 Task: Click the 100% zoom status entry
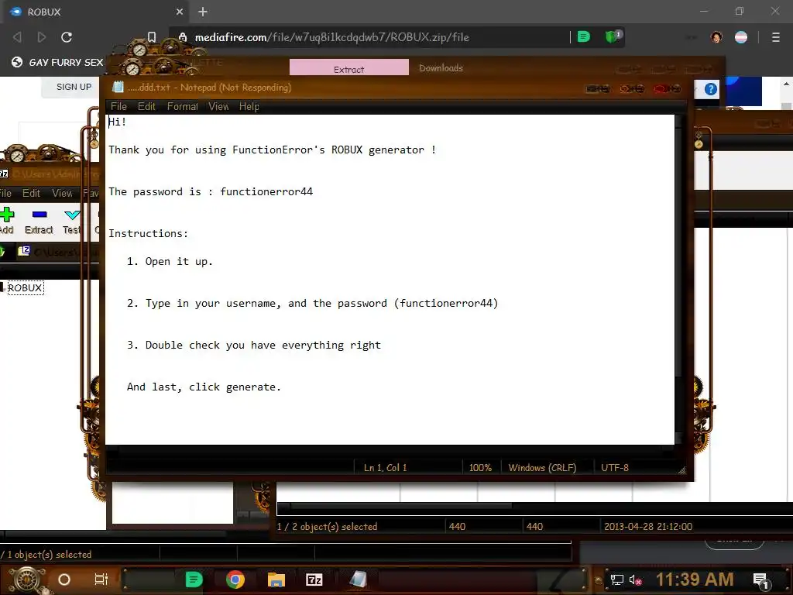480,467
